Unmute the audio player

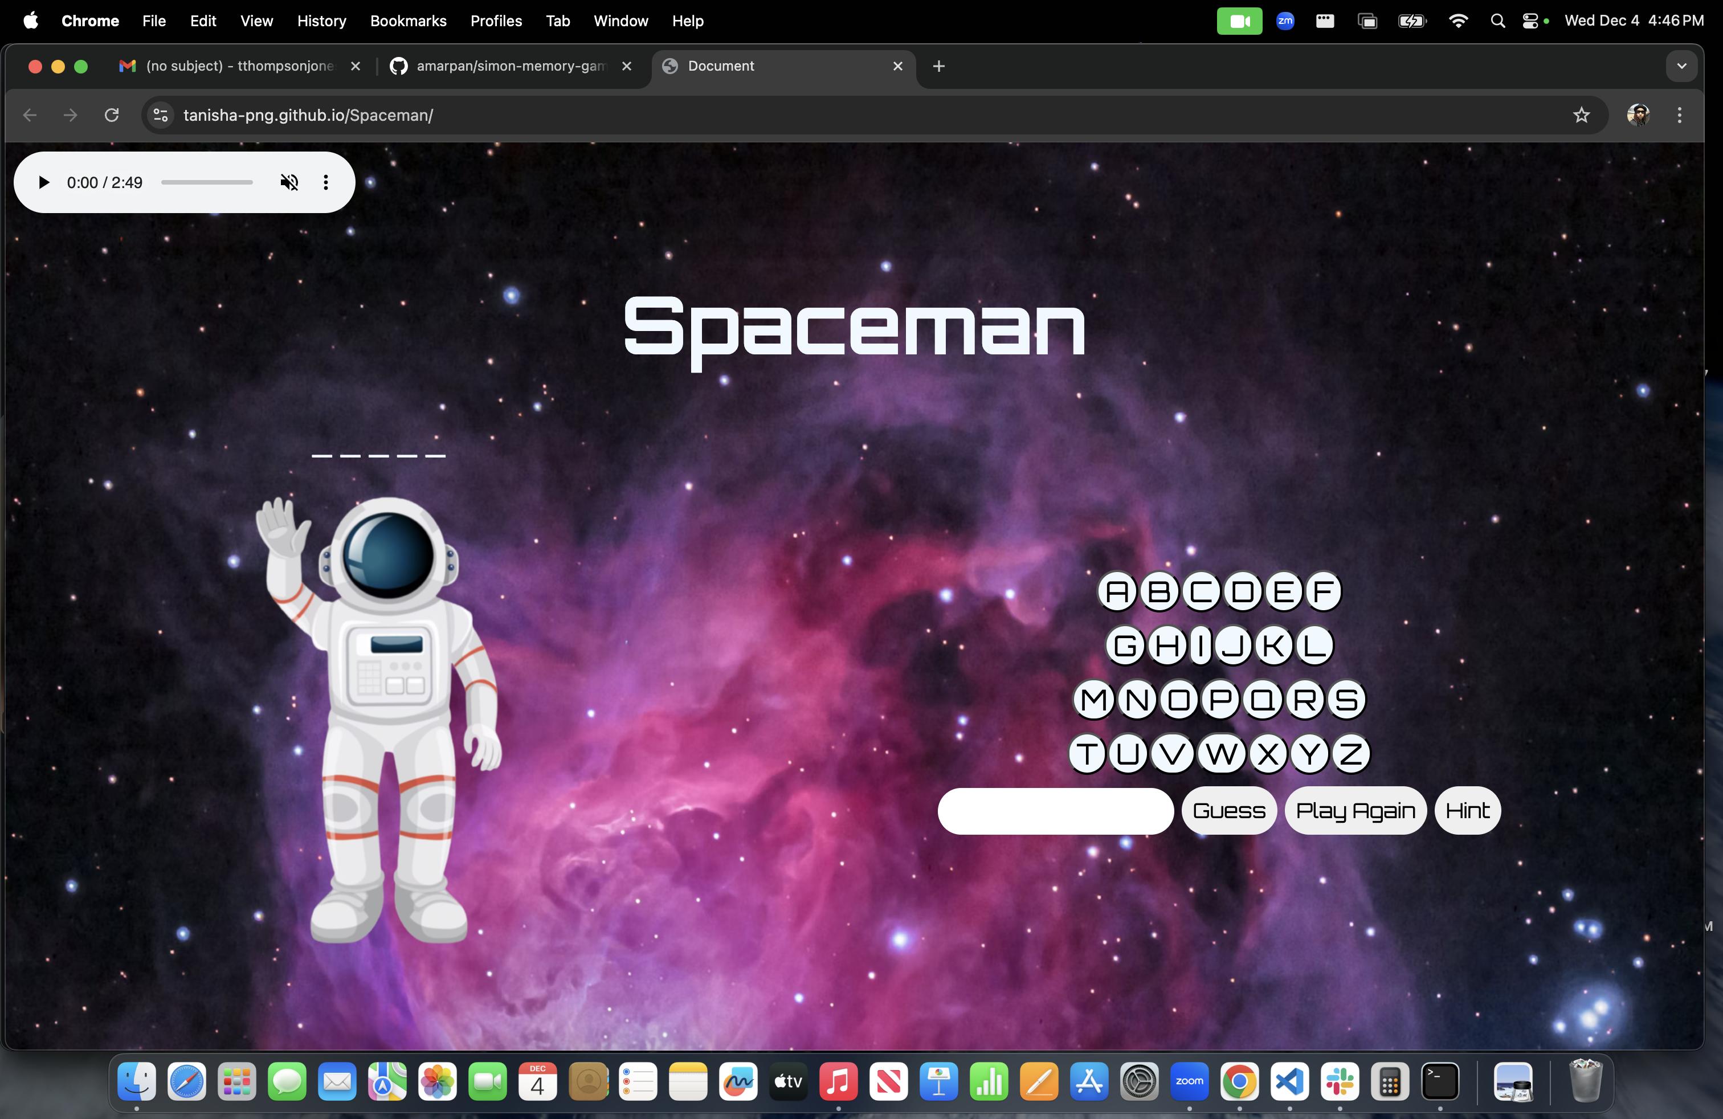(289, 182)
